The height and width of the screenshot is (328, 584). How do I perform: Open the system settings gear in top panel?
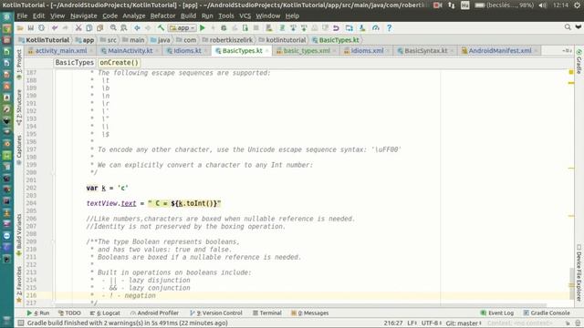[578, 5]
